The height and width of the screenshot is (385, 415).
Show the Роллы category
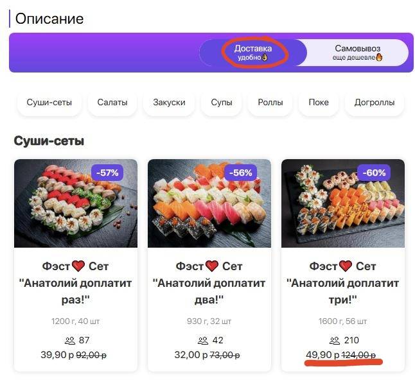[270, 102]
